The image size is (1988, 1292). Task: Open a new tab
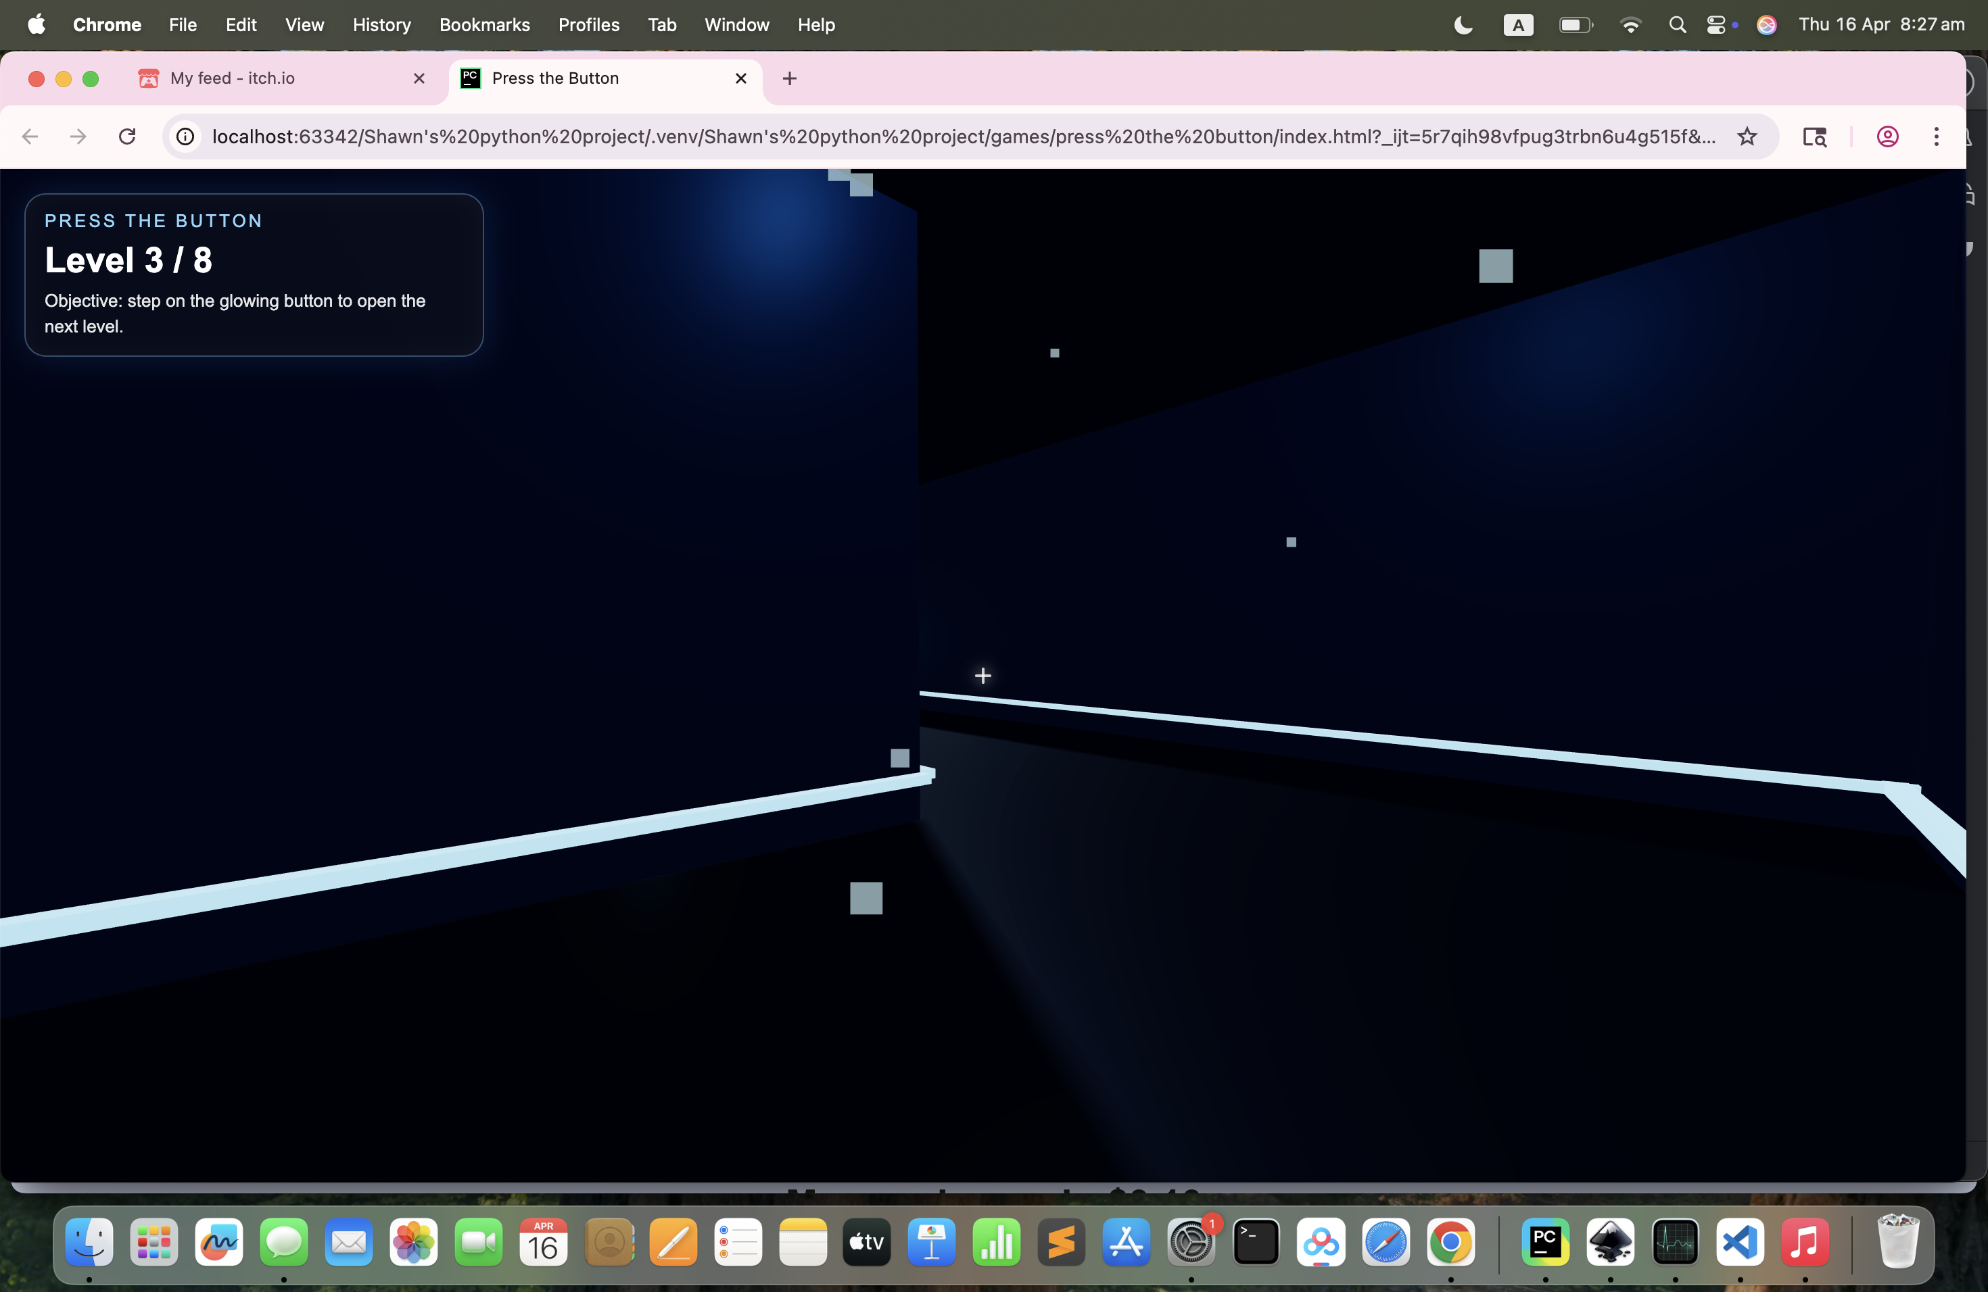[789, 78]
